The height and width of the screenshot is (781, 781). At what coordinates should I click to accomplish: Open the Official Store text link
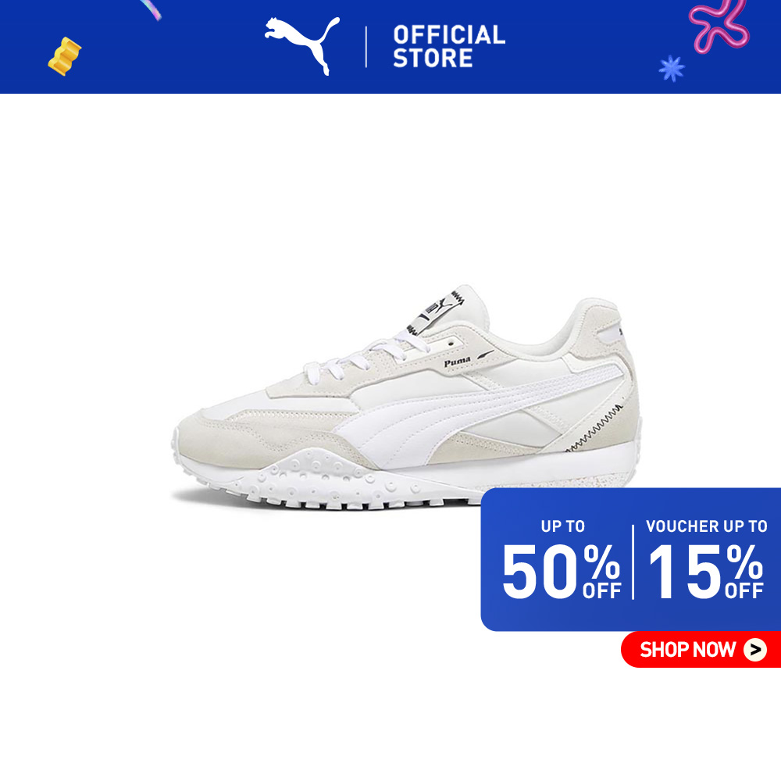(449, 46)
